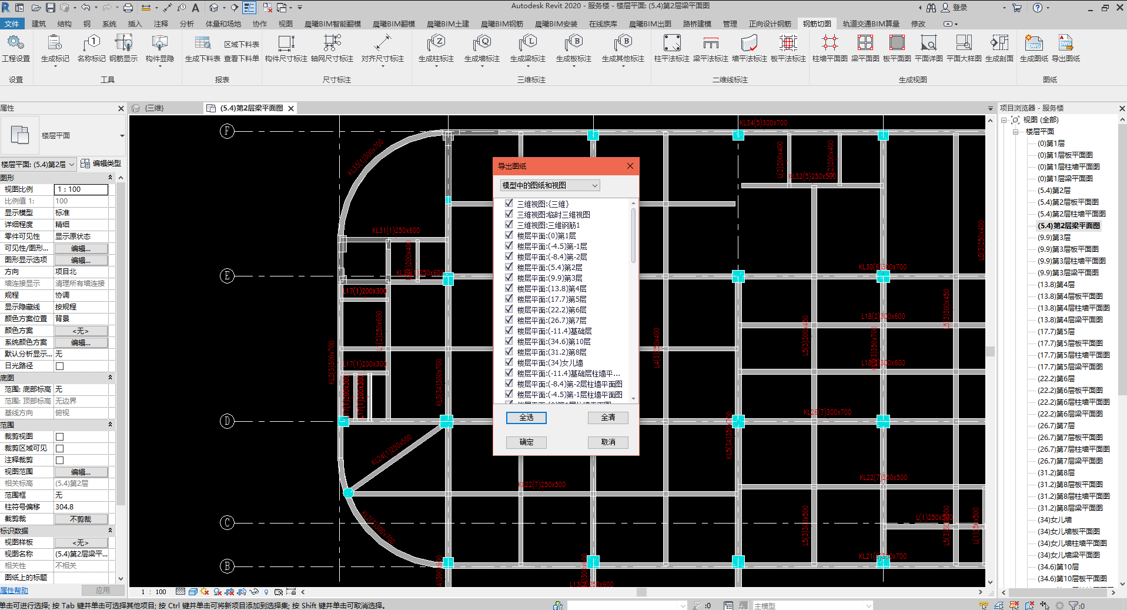Open 属性帮助 link
1127x610 pixels.
point(14,591)
